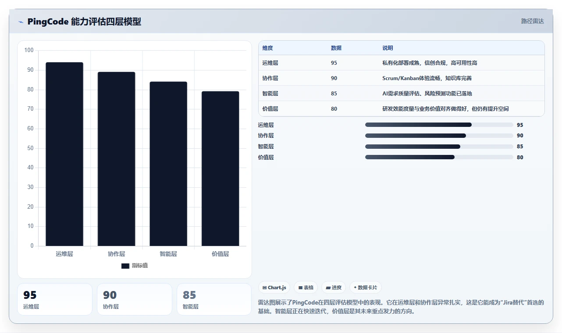
Task: Click the PingCode 能力评估四层模型 title
Action: [x=84, y=22]
